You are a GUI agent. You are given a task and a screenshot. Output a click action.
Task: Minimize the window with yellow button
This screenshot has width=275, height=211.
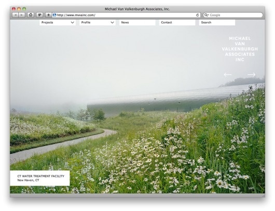(x=19, y=9)
